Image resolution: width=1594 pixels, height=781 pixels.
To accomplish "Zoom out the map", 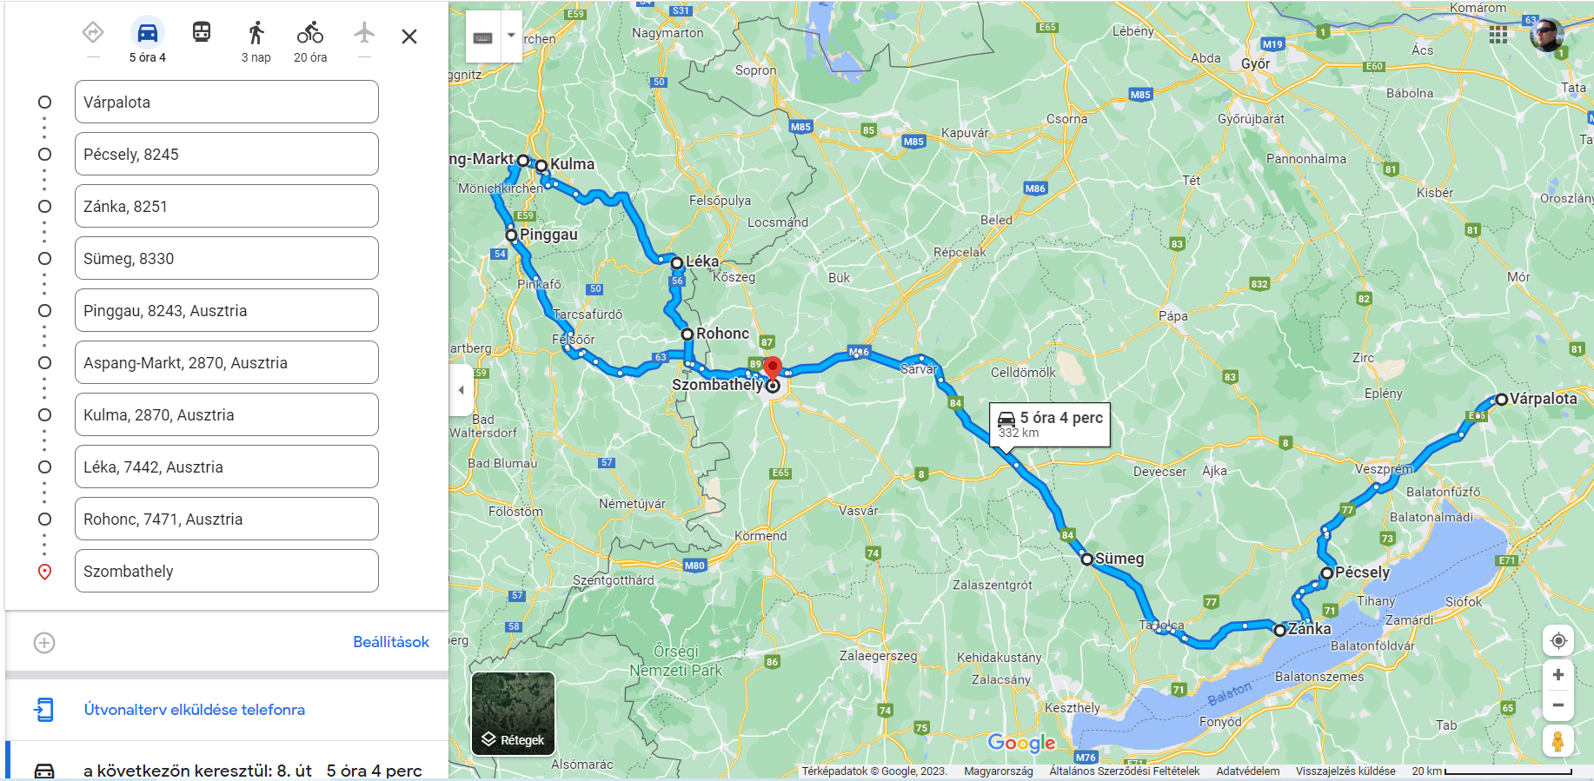I will pos(1558,705).
